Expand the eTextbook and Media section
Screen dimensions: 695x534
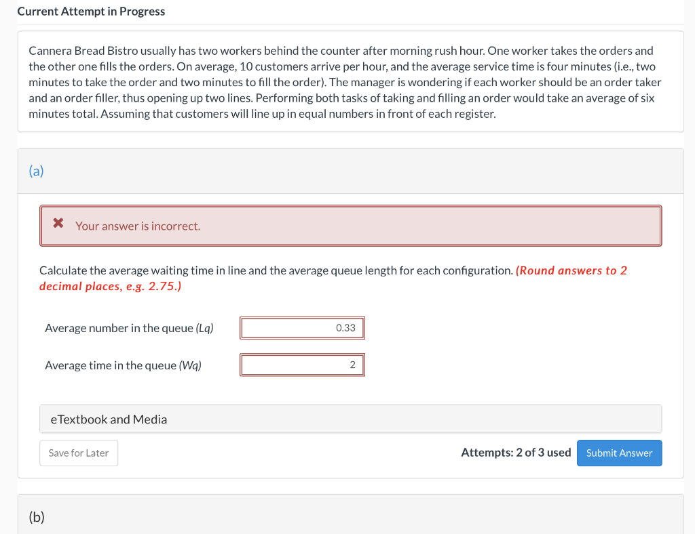[351, 419]
